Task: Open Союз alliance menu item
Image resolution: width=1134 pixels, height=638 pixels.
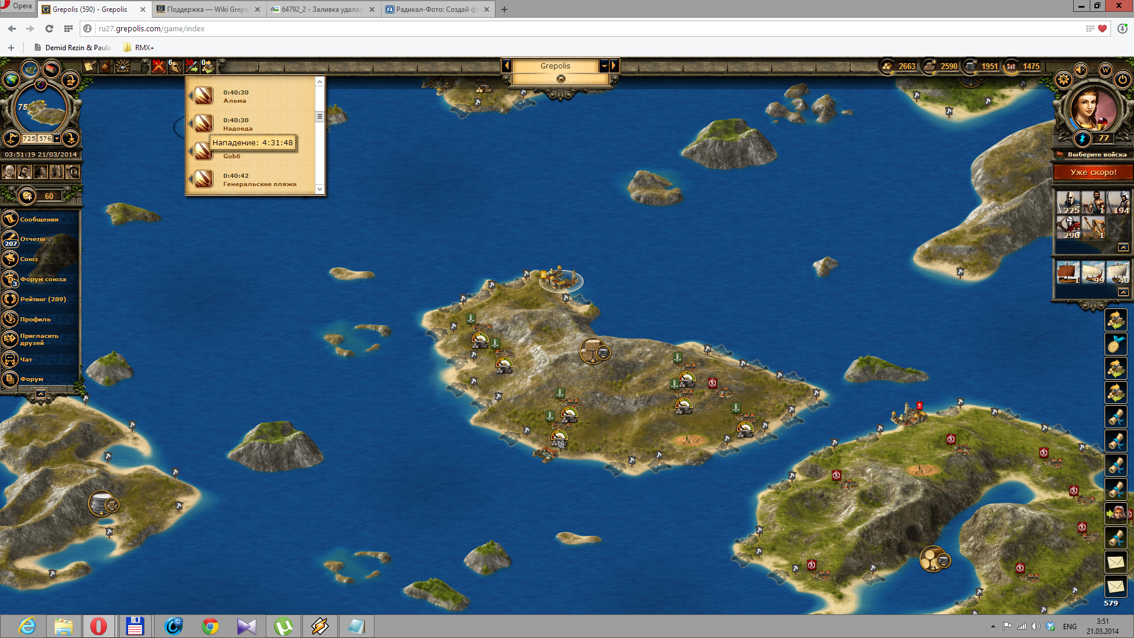Action: click(x=28, y=259)
